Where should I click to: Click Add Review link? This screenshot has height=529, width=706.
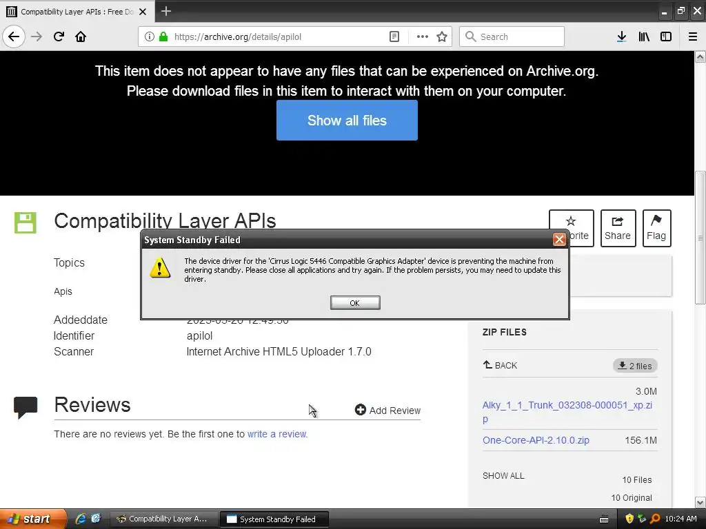coord(387,411)
